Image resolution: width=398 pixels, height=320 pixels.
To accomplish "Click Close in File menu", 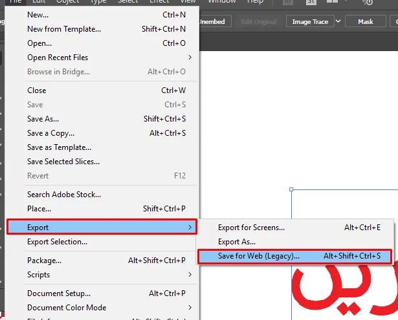I will (102, 91).
